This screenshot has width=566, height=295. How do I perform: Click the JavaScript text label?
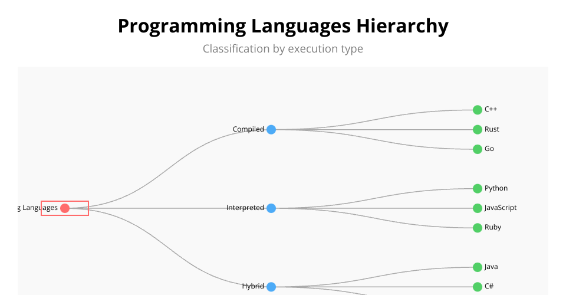pyautogui.click(x=501, y=208)
